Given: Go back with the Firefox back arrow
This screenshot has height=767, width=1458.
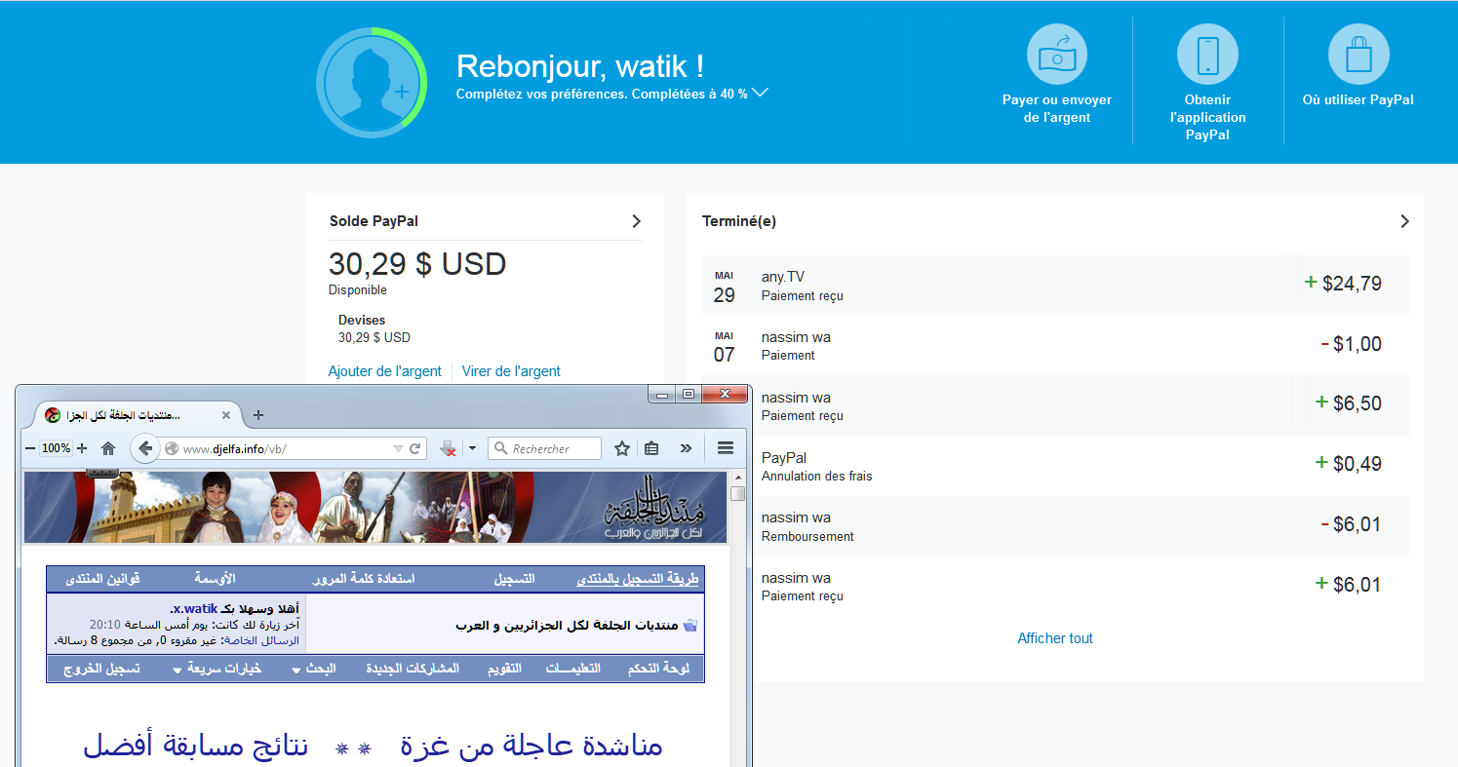Looking at the screenshot, I should click(x=145, y=448).
